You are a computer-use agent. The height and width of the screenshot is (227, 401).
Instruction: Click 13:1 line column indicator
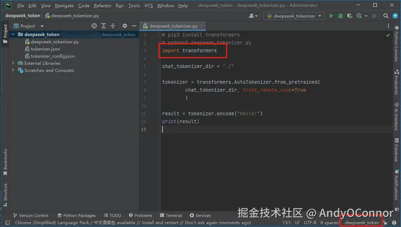pos(286,223)
